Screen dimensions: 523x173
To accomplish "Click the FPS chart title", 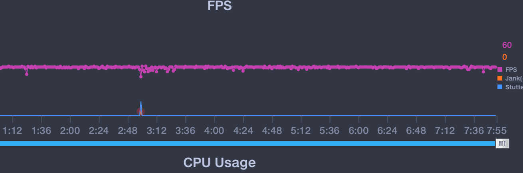I will [x=220, y=6].
